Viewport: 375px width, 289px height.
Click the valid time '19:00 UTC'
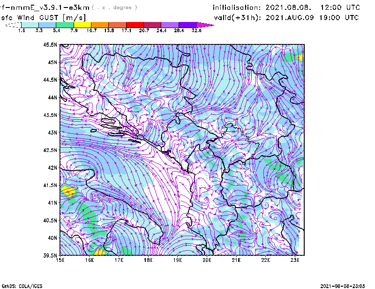[x=339, y=18]
